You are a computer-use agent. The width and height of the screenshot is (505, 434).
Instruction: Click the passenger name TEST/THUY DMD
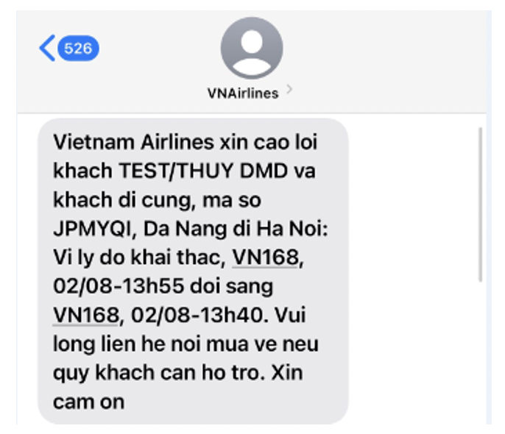click(203, 171)
